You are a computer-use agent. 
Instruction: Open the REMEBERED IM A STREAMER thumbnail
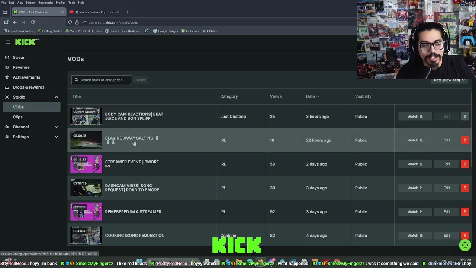coord(86,212)
